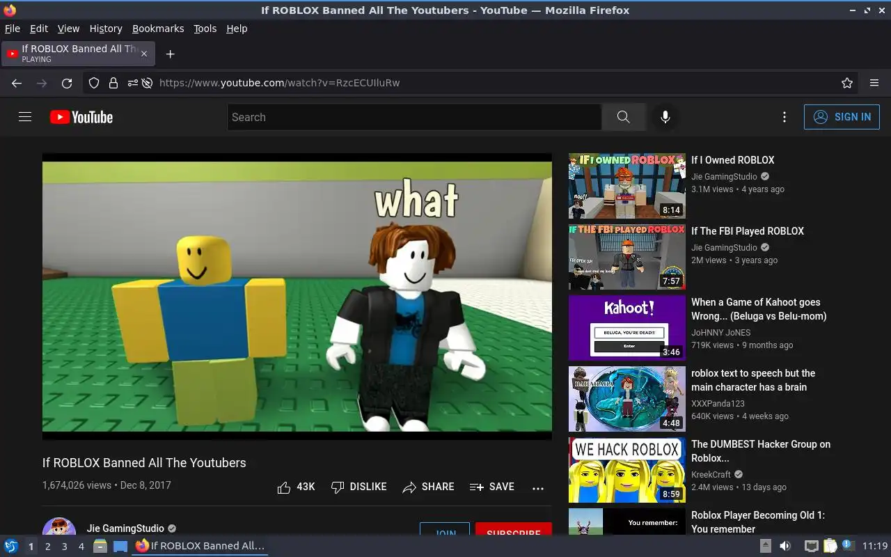Click KreekCraft channel name
Viewport: 891px width, 557px height.
(x=711, y=474)
